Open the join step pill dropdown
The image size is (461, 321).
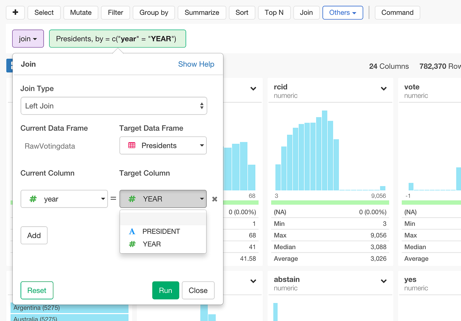[28, 39]
